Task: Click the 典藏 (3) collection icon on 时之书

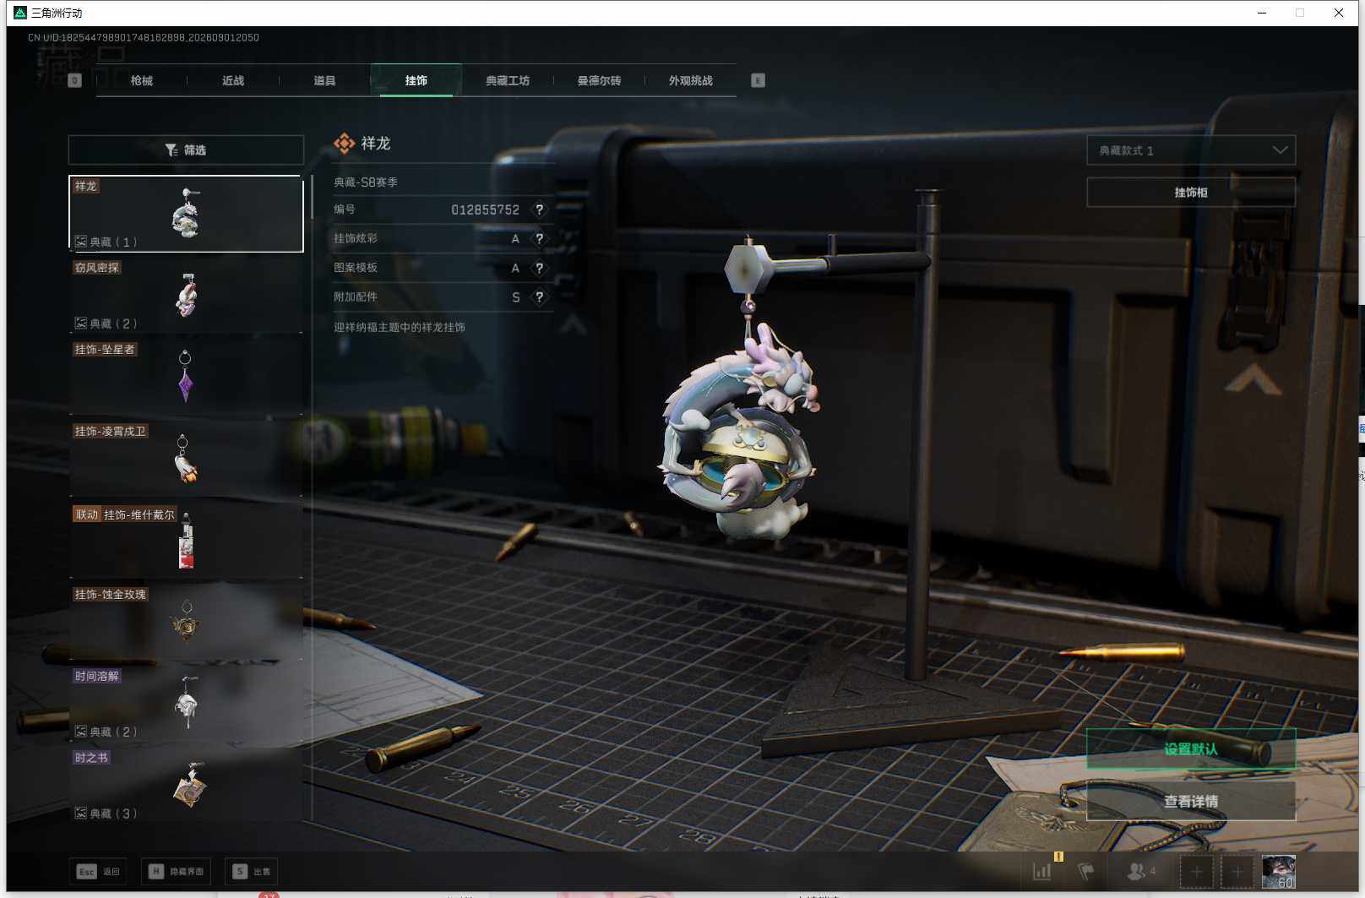Action: (x=81, y=814)
